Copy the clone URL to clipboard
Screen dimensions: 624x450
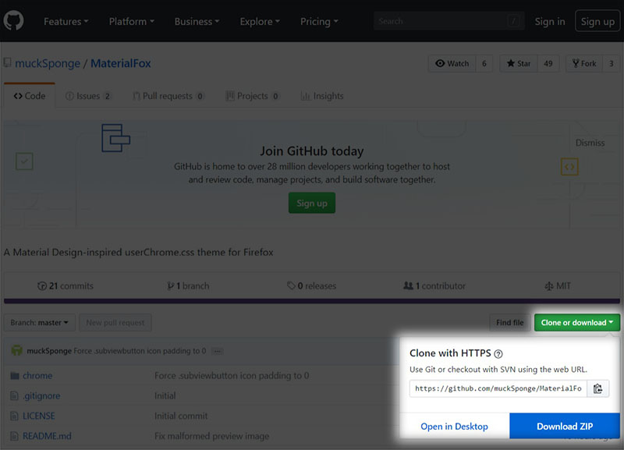tap(598, 388)
